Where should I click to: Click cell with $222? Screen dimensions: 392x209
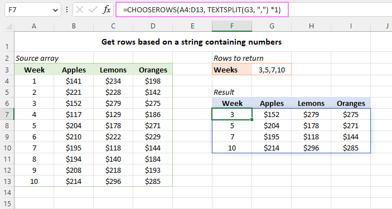click(x=113, y=137)
